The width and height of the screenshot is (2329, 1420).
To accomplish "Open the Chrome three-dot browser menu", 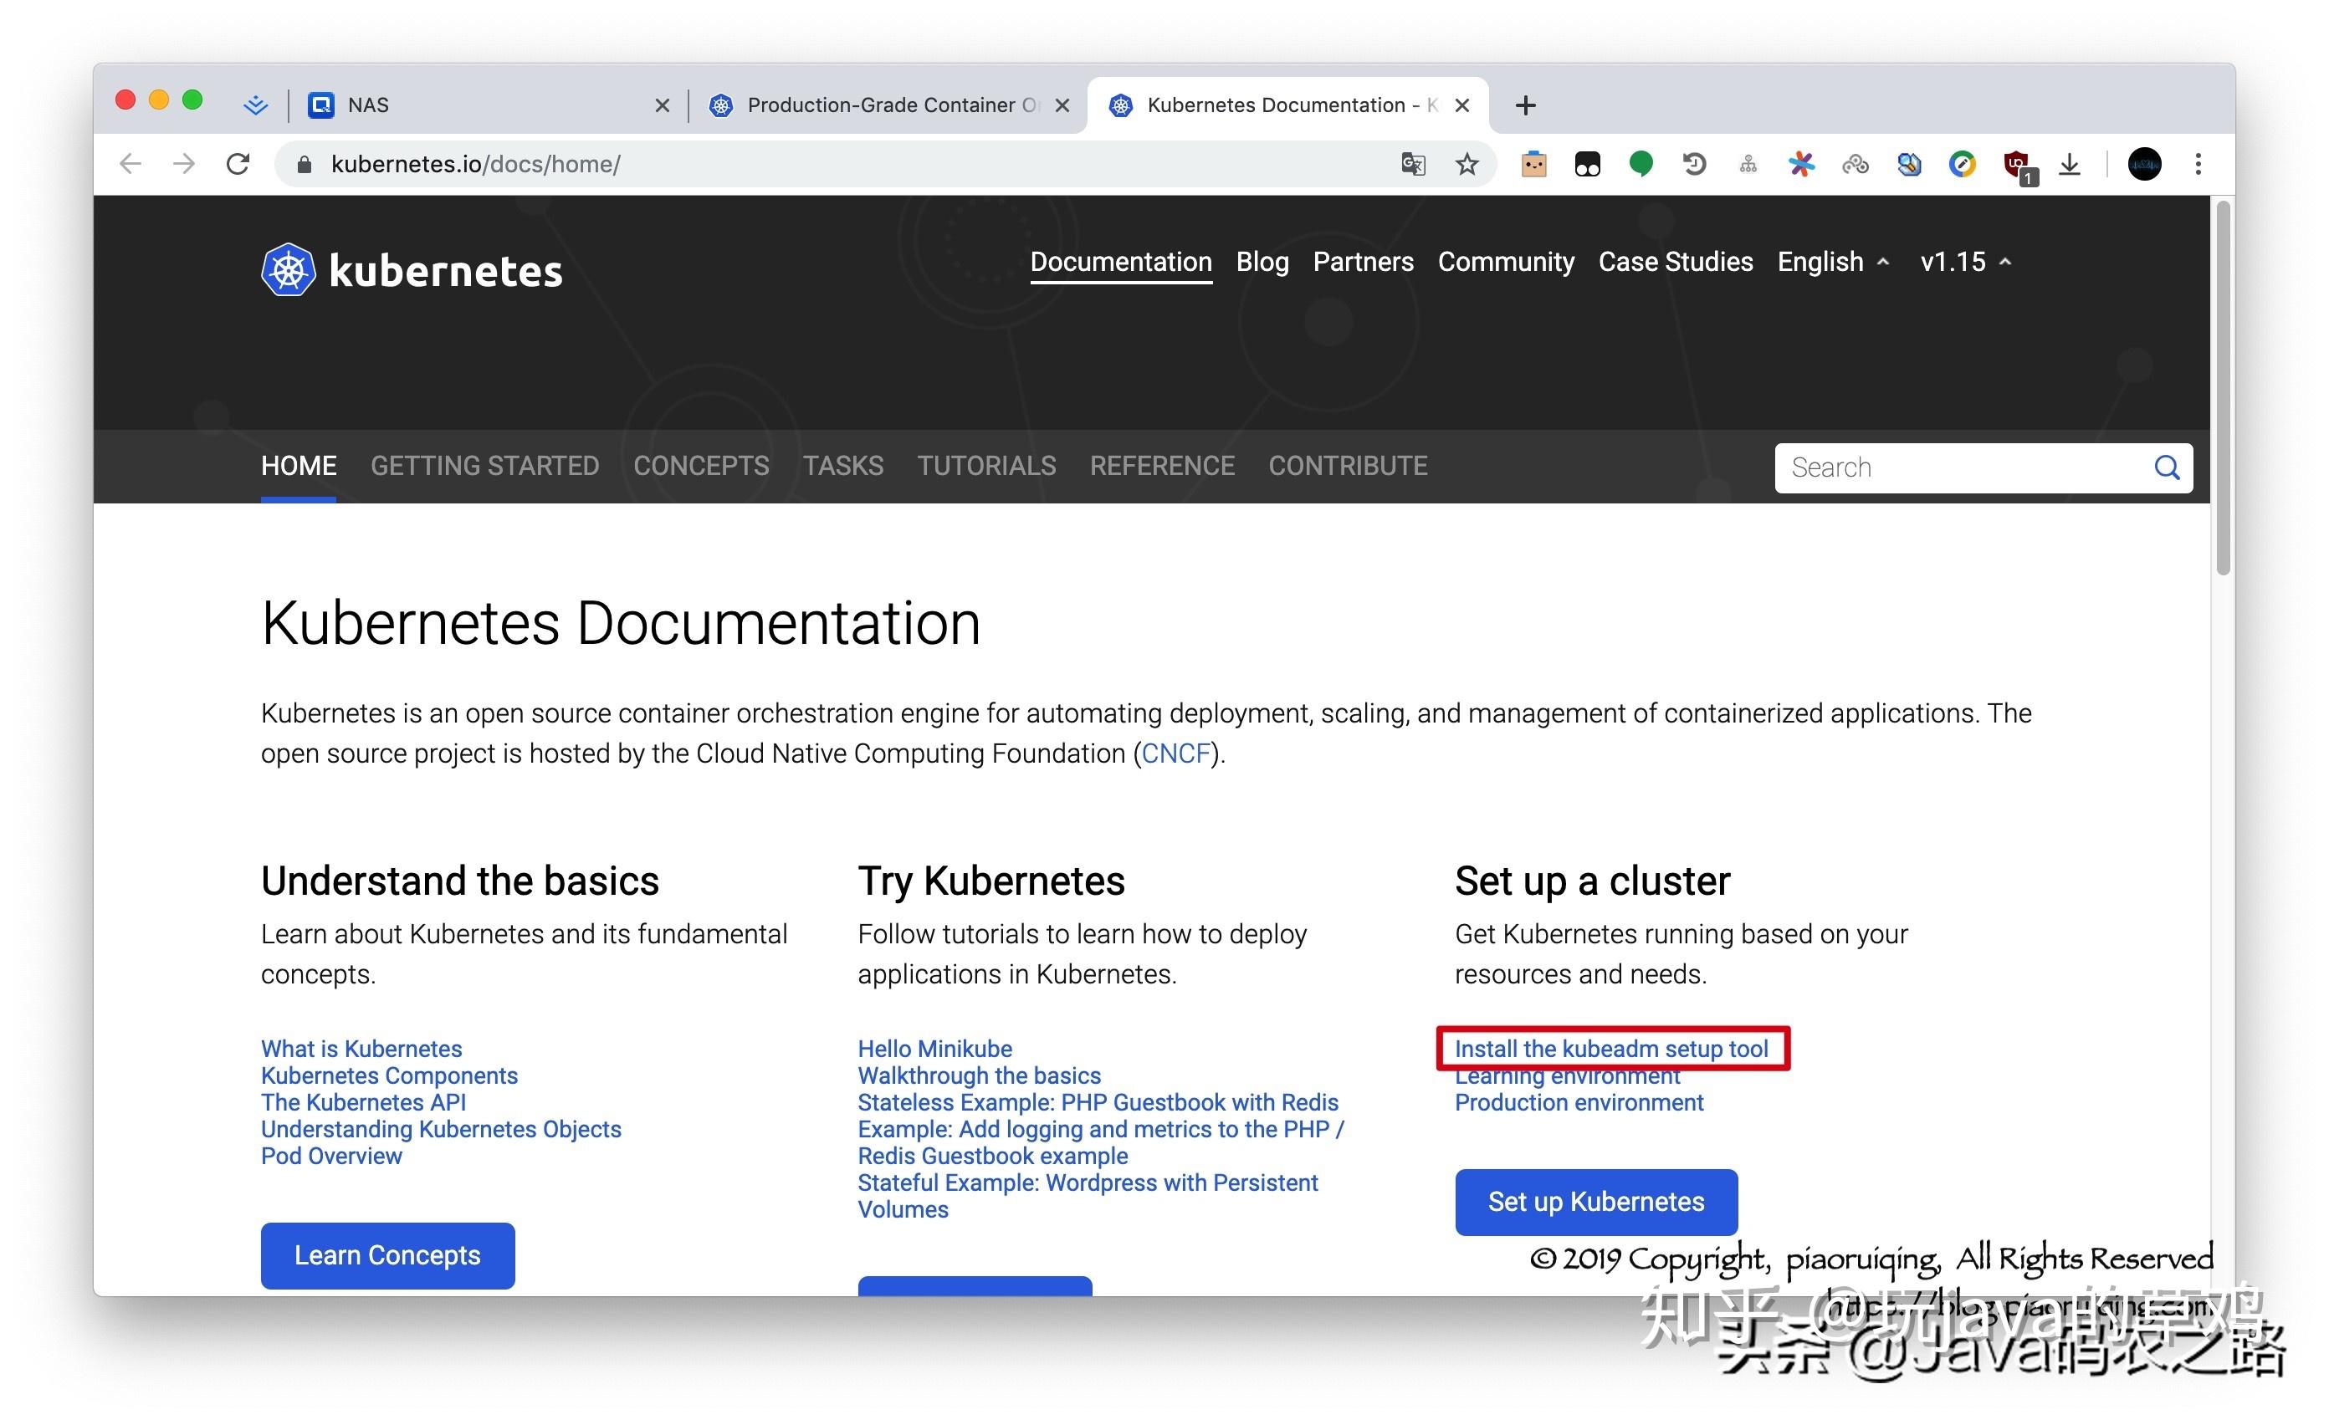I will pos(2198,163).
